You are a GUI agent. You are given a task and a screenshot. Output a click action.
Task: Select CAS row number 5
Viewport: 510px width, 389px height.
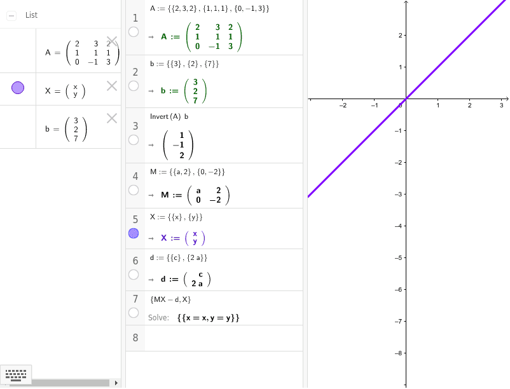tap(135, 219)
